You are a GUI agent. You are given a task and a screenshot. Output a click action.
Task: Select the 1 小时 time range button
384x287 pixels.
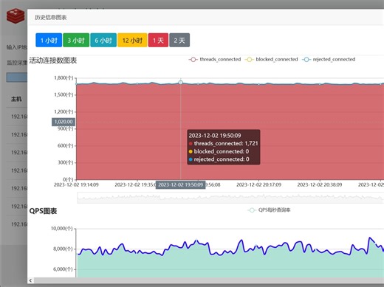click(x=49, y=40)
